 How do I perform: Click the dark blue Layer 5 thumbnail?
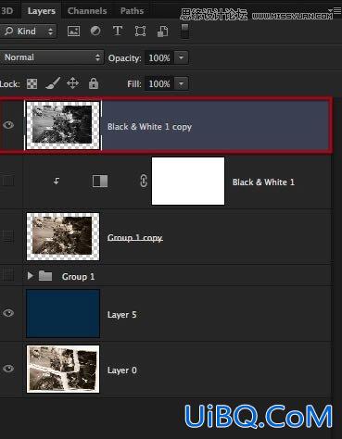point(63,313)
